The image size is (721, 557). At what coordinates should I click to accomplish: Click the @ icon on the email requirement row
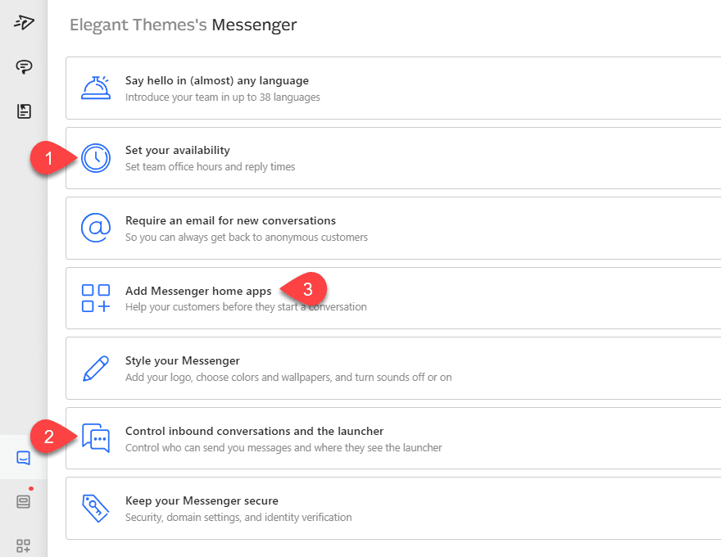[96, 228]
